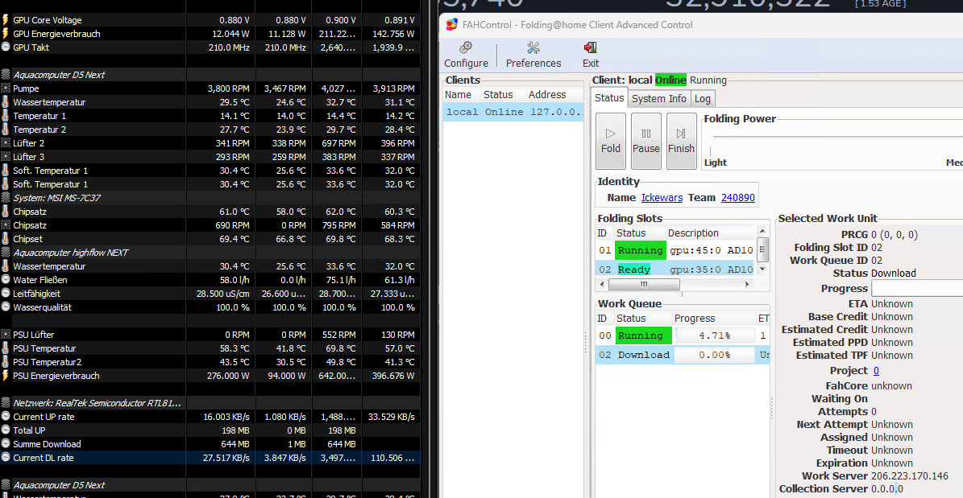Click Folding Slots horizontal scrollbar thumb

(x=644, y=285)
